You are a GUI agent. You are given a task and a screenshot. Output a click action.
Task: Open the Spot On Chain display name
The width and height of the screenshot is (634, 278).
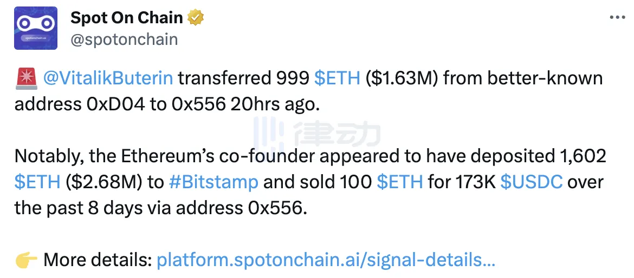tap(127, 18)
